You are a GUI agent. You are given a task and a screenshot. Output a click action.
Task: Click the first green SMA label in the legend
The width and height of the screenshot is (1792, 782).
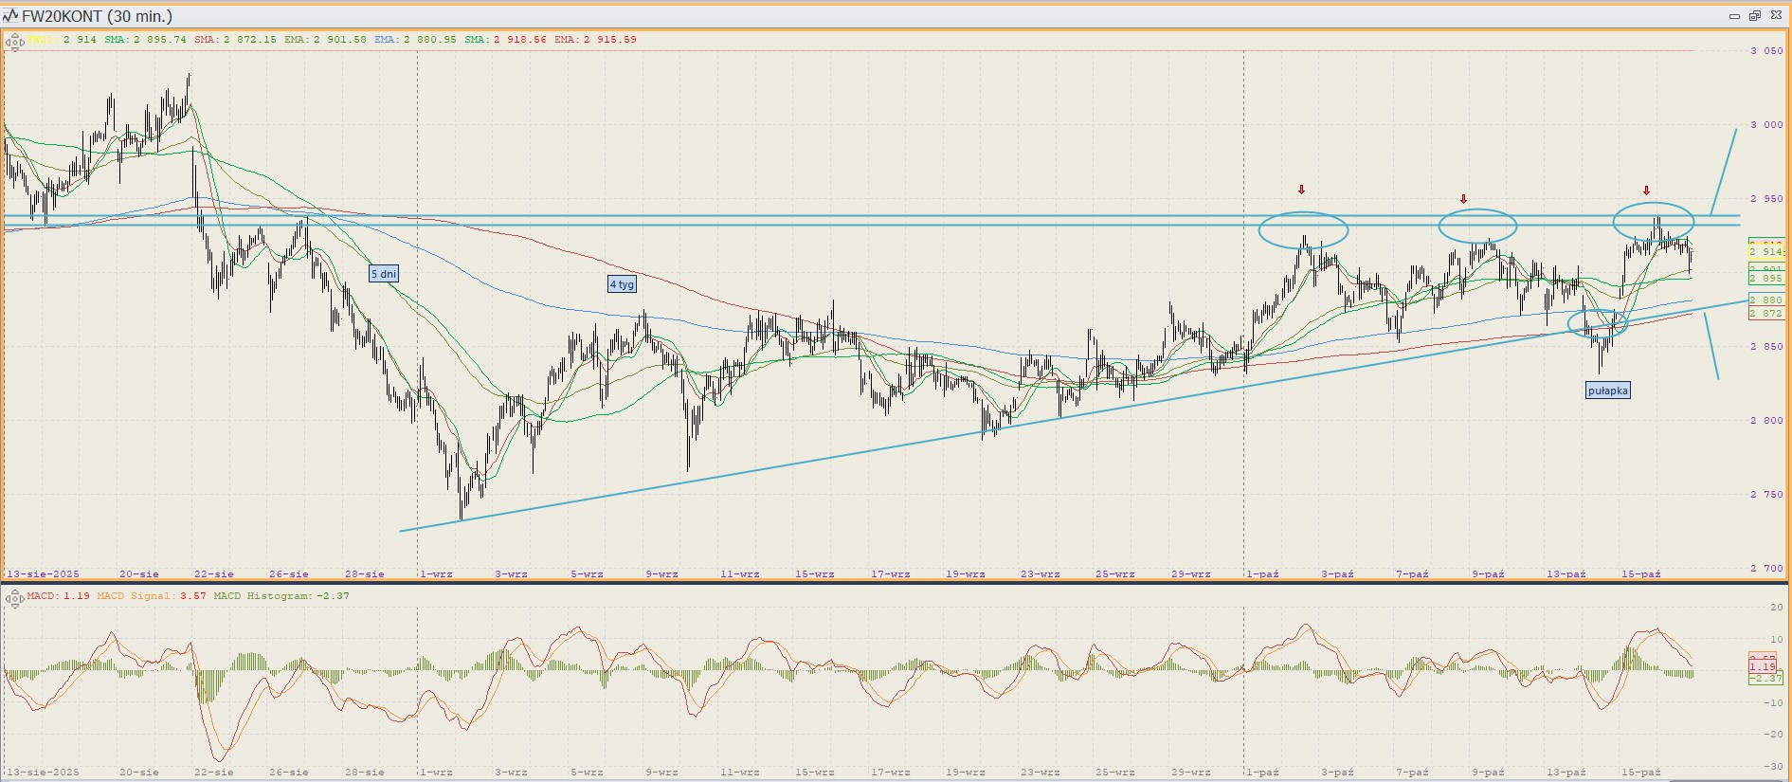click(118, 40)
